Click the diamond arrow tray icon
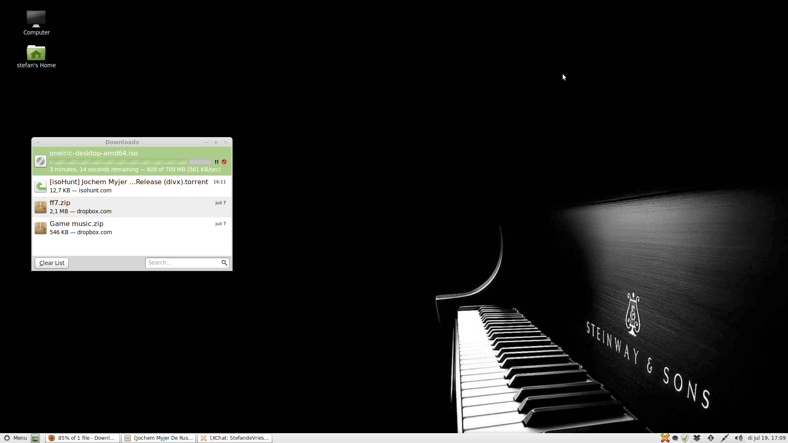Screen dimensions: 788x443 pos(711,438)
